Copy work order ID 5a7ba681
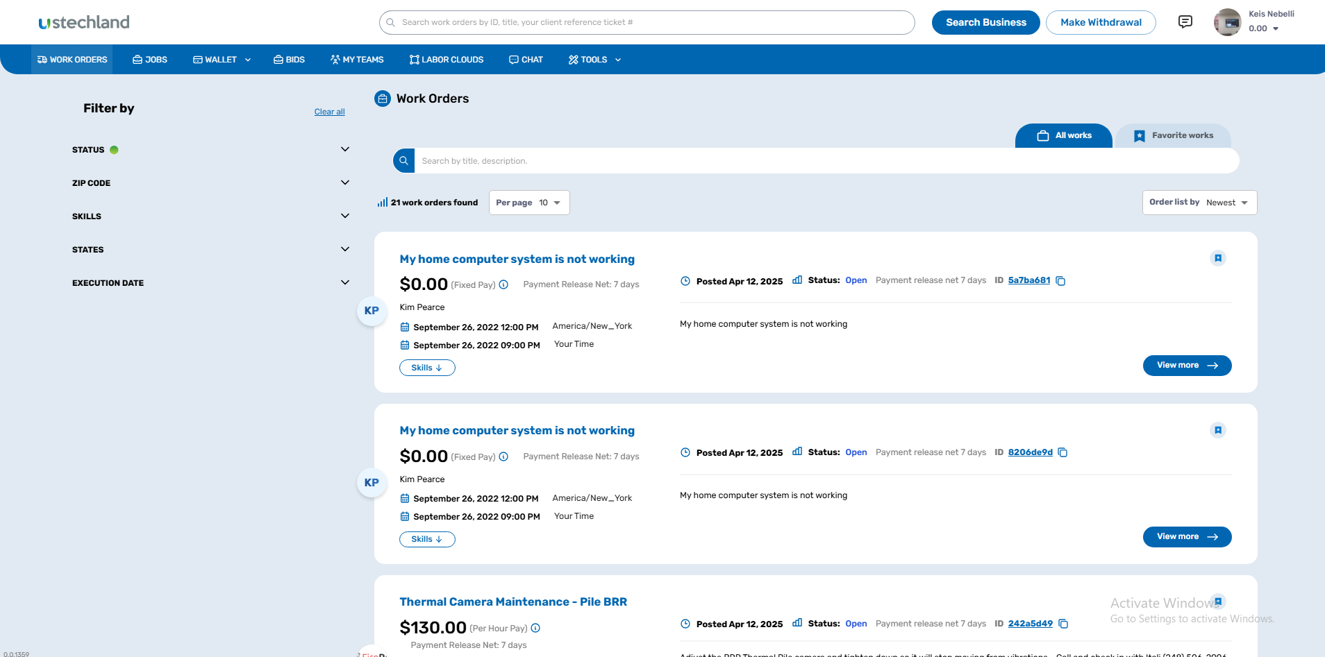The image size is (1325, 657). [1060, 281]
